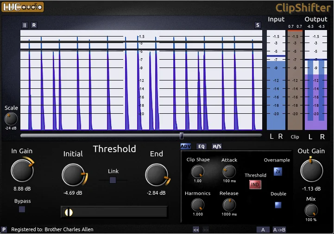The width and height of the screenshot is (334, 234).
Task: Click the Harmonics knob
Action: coord(198,205)
